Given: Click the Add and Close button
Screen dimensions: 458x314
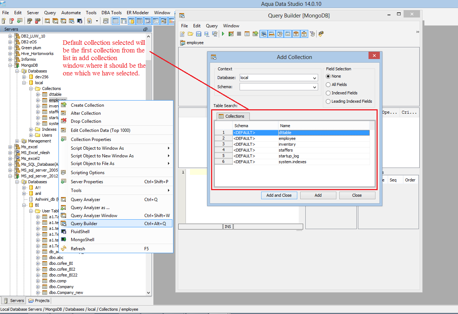Looking at the screenshot, I should click(x=279, y=195).
